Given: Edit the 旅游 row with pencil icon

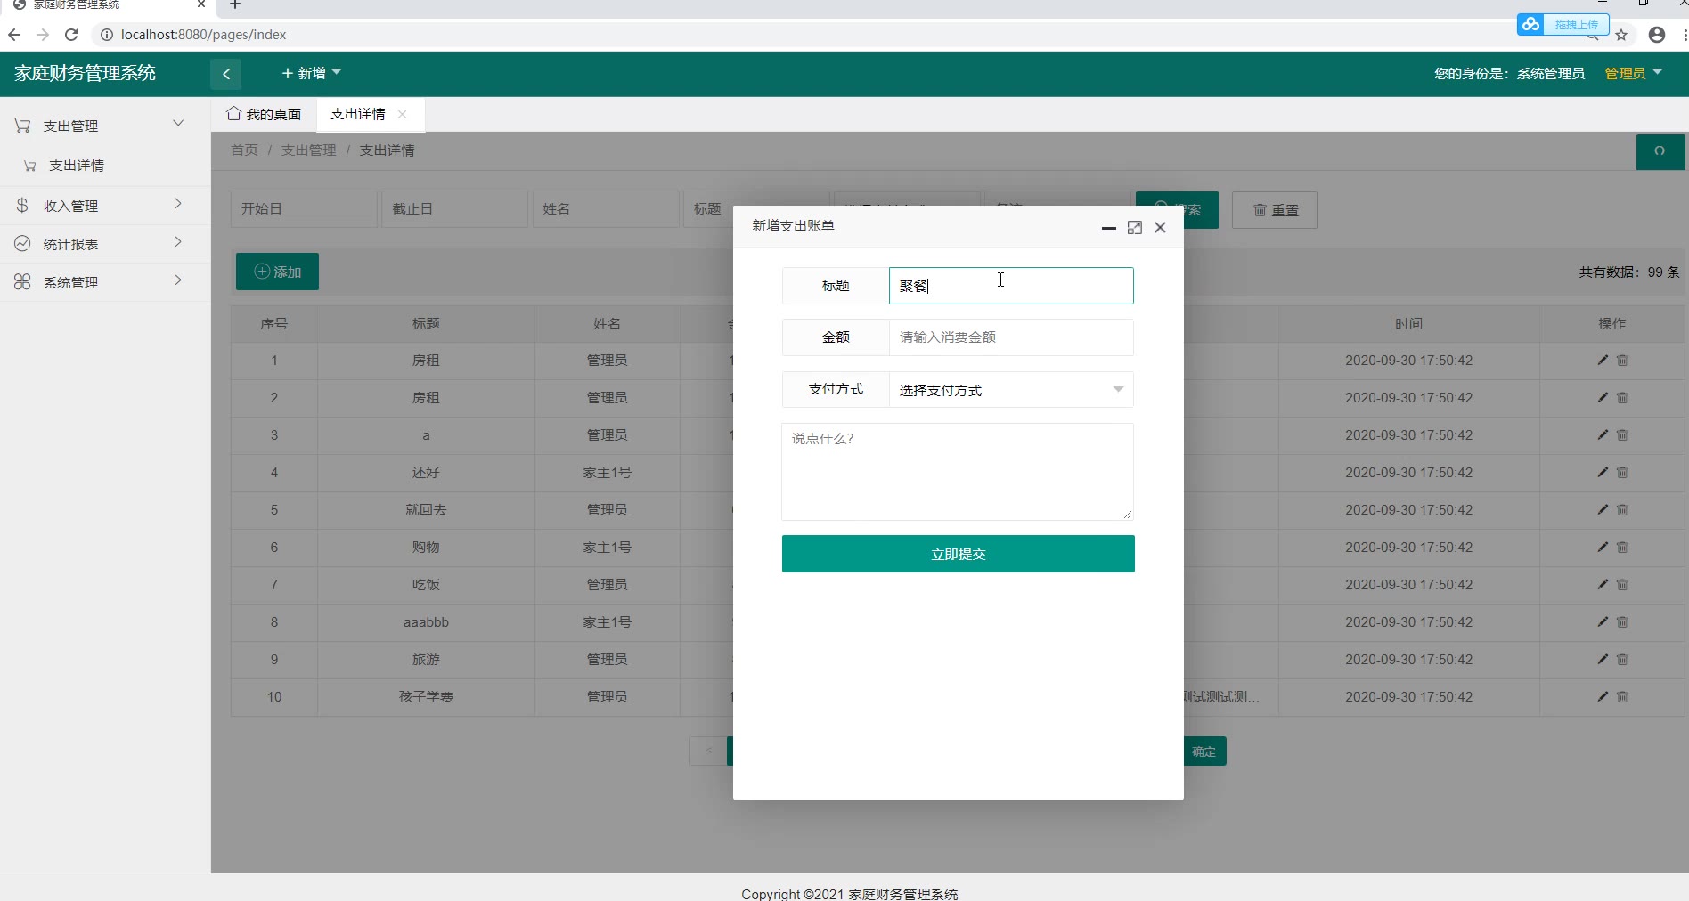Looking at the screenshot, I should click(1603, 659).
